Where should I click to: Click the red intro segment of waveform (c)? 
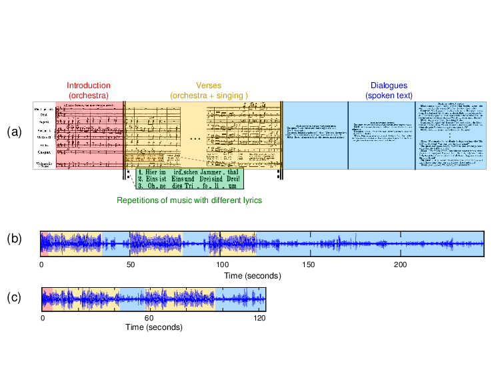click(47, 299)
